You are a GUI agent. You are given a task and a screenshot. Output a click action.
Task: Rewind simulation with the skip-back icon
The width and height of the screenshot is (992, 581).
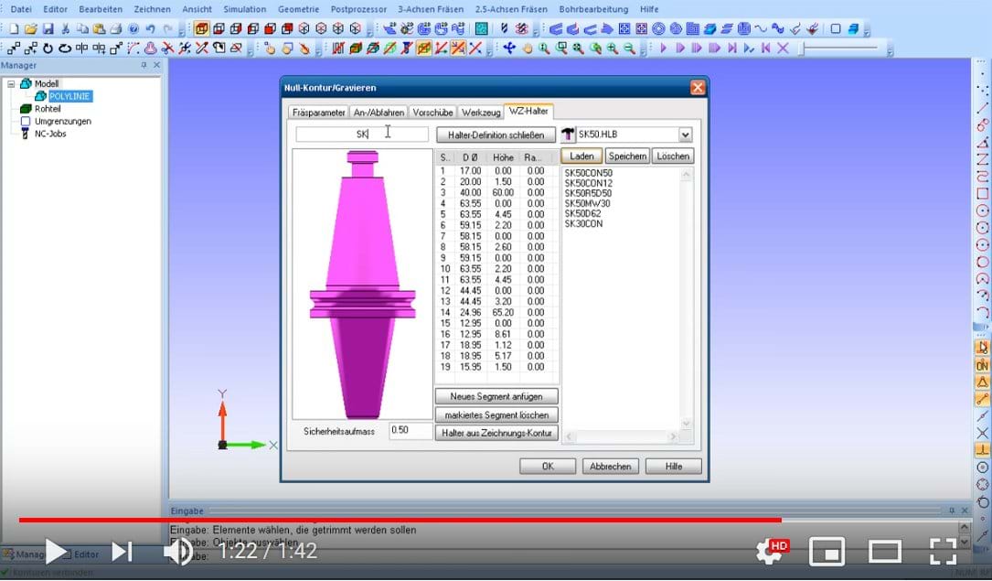pos(766,48)
